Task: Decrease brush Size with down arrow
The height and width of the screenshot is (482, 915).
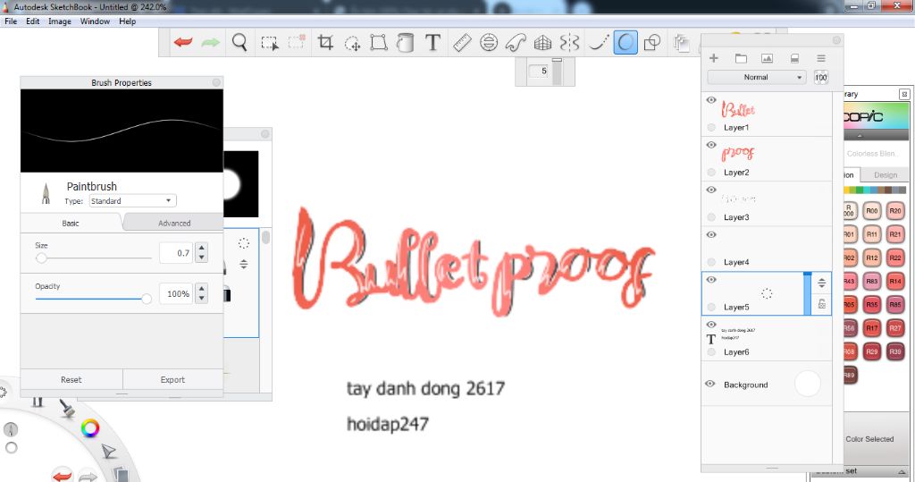Action: coord(201,258)
